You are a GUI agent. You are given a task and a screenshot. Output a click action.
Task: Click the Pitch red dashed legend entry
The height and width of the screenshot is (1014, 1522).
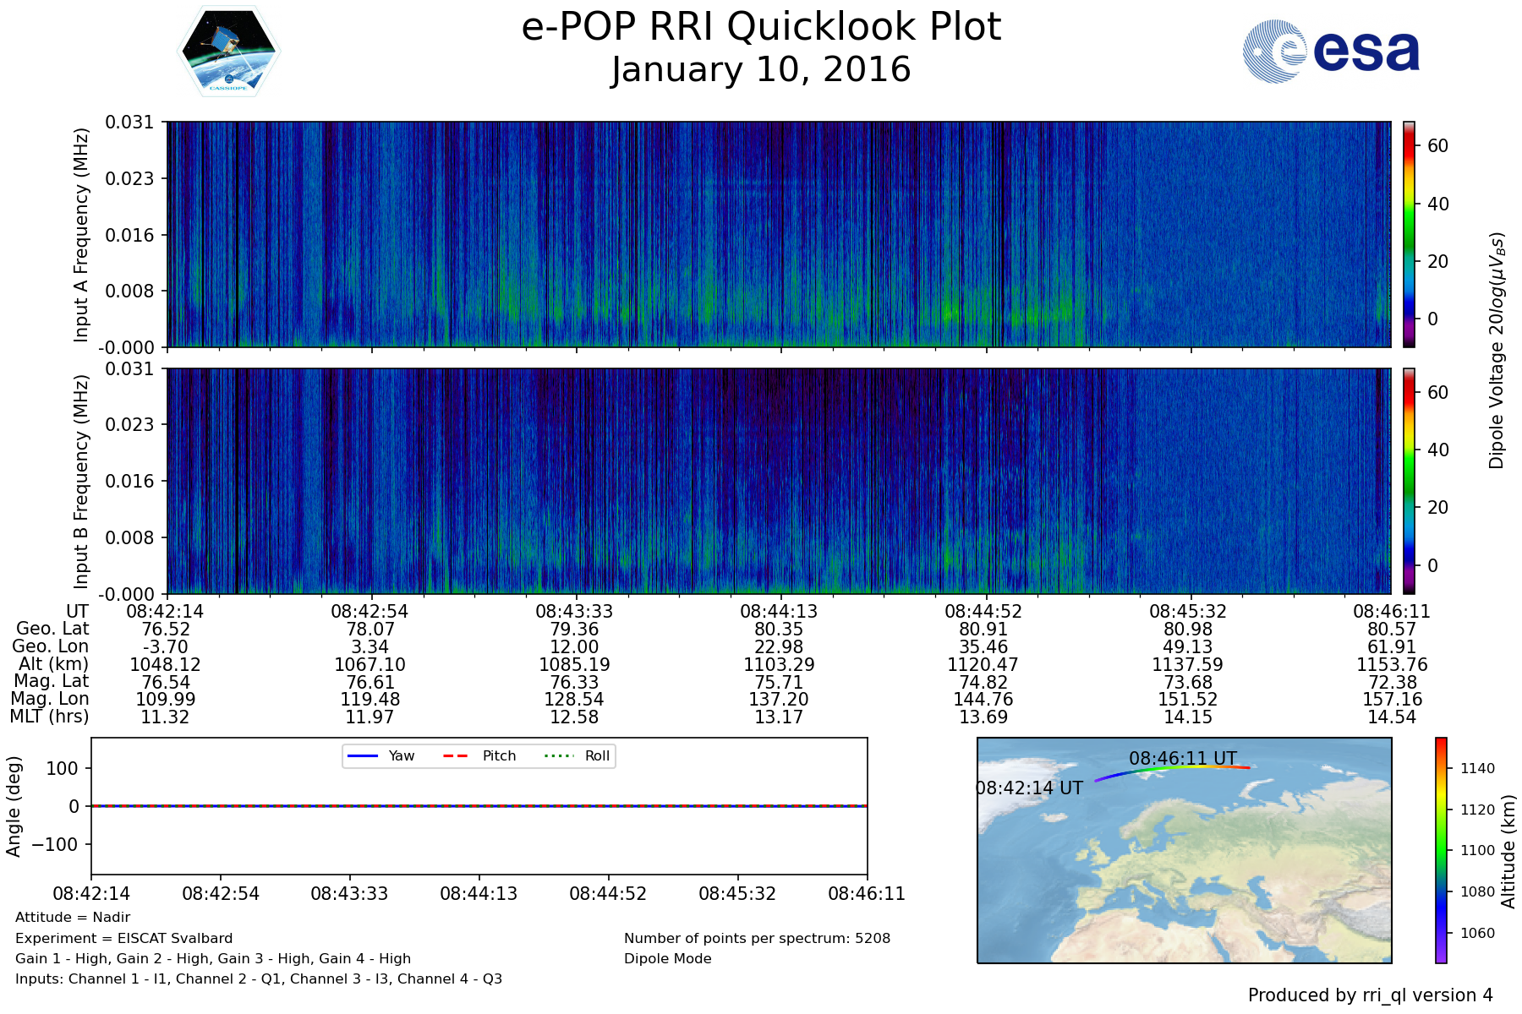pos(479,755)
